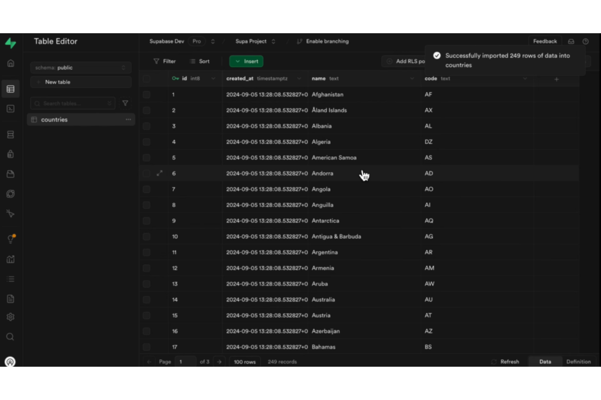
Task: Open the Realtime cursor icon
Action: point(11,214)
